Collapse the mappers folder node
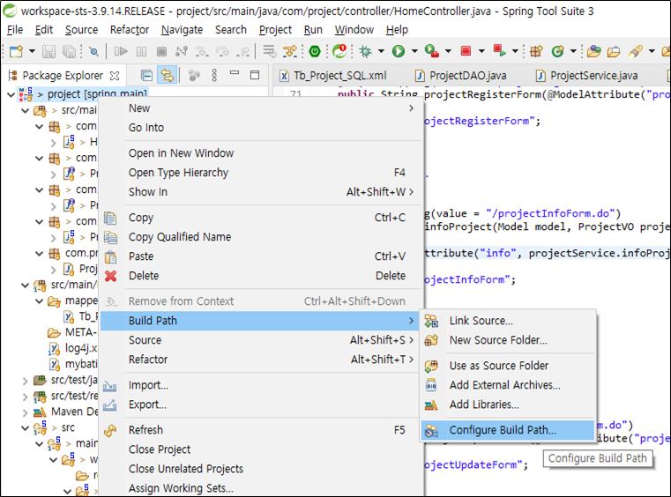This screenshot has width=671, height=497. pyautogui.click(x=40, y=301)
